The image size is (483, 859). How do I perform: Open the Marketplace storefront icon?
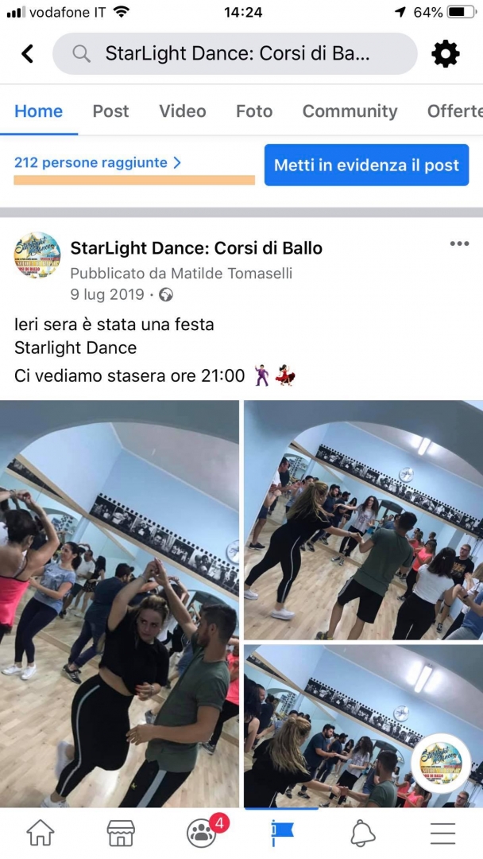pos(121,833)
